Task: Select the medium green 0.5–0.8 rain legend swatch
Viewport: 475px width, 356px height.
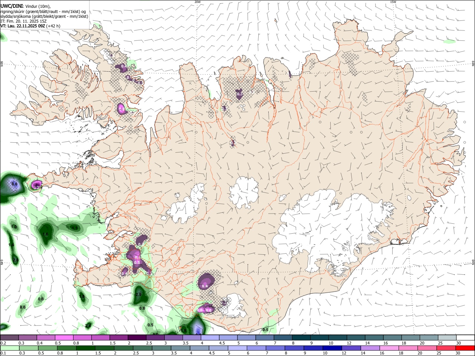Action: click(47, 348)
